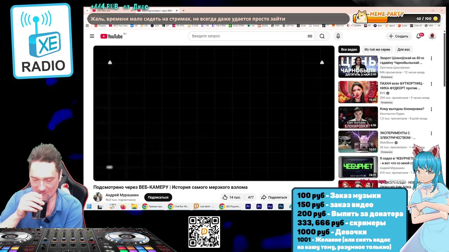Click the Поделиться share button

point(274,197)
